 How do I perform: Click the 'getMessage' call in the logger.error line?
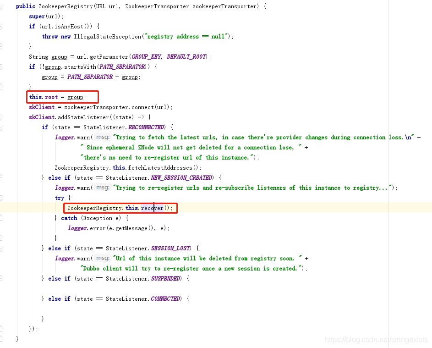[131, 228]
